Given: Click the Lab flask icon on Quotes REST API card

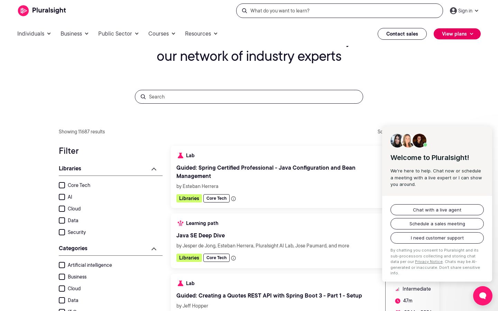Looking at the screenshot, I should click(x=180, y=283).
